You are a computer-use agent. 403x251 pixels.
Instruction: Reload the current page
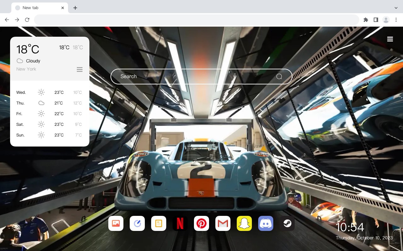click(x=27, y=20)
